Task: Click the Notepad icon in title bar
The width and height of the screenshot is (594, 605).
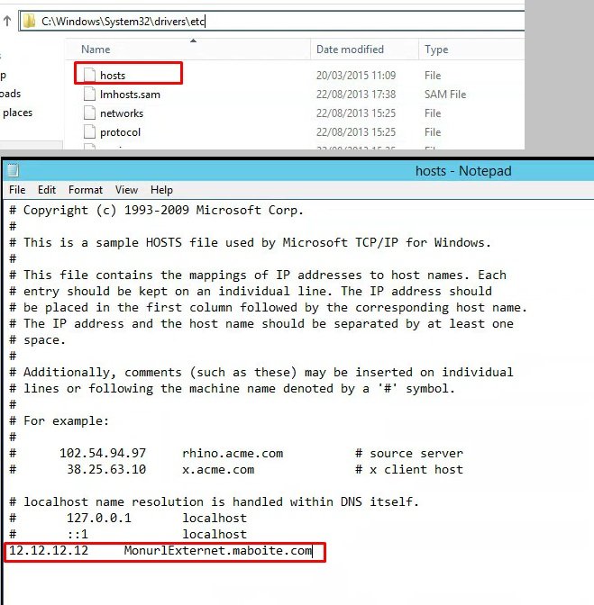Action: pyautogui.click(x=14, y=170)
